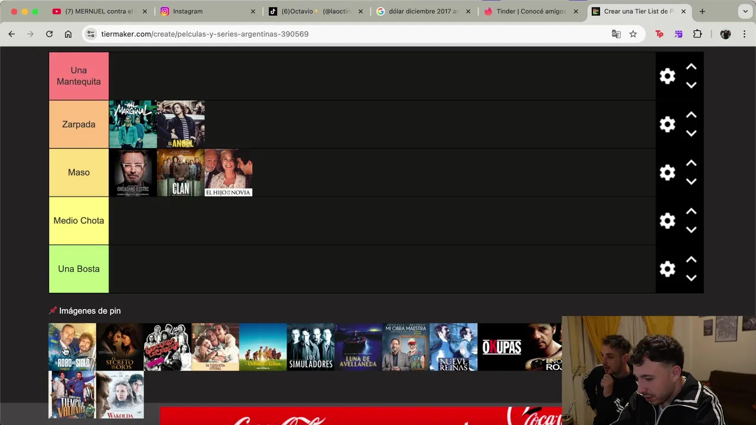Translate this page icon

[x=616, y=34]
